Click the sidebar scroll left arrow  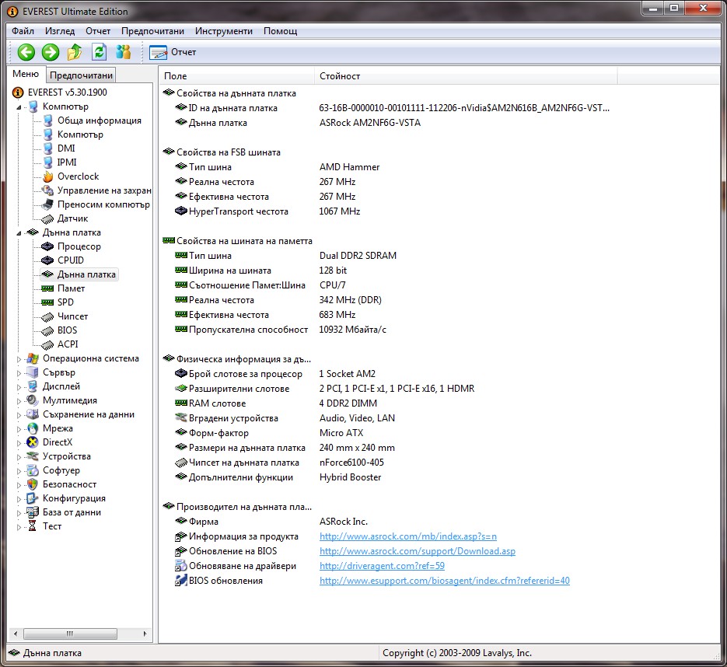click(x=16, y=634)
